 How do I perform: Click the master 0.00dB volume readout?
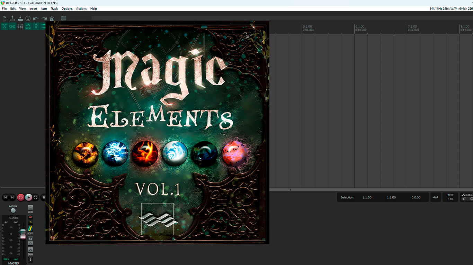(x=14, y=218)
